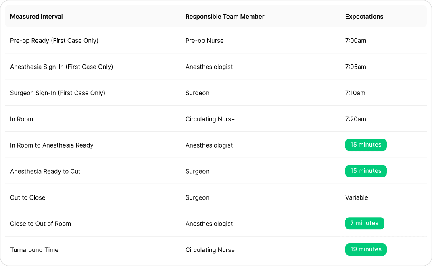This screenshot has width=432, height=266.
Task: Click the Variable expectation value
Action: click(x=356, y=198)
